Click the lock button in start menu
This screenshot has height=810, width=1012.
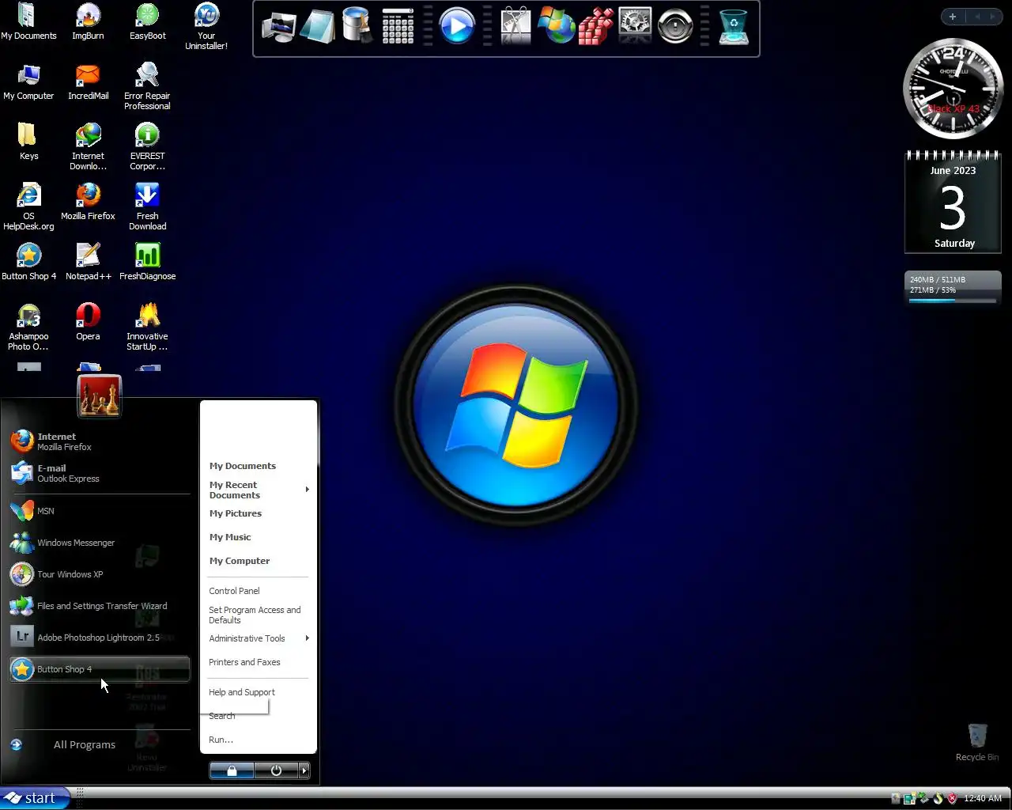(x=232, y=770)
